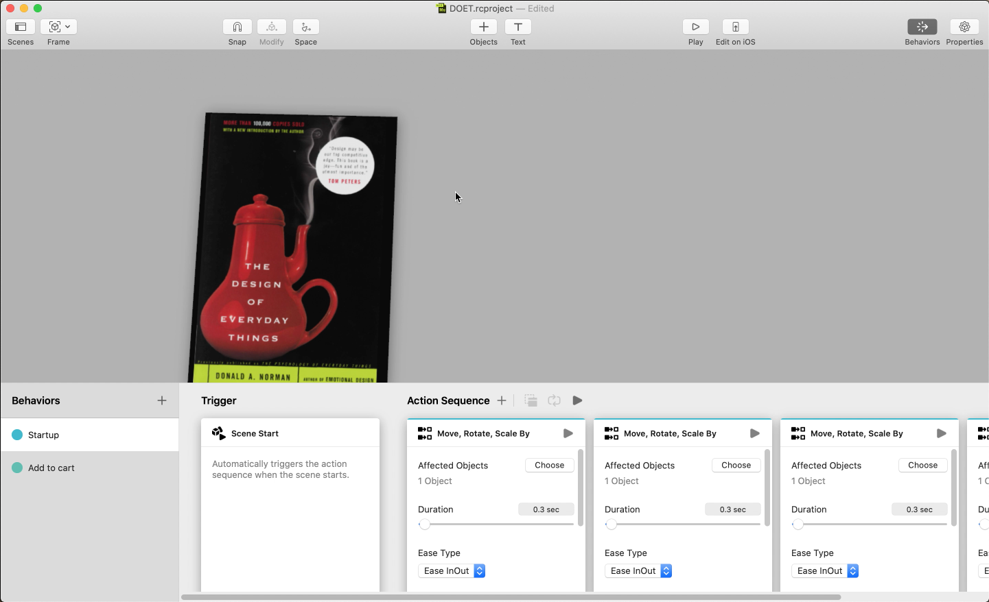Click the first action card's vertical scrollbar
989x602 pixels.
tap(581, 487)
